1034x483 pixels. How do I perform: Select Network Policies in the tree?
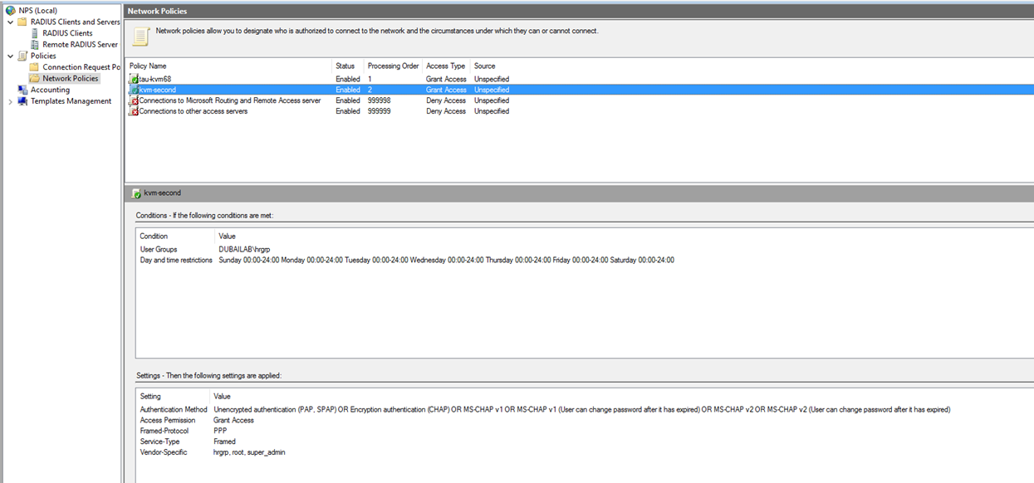pyautogui.click(x=70, y=79)
